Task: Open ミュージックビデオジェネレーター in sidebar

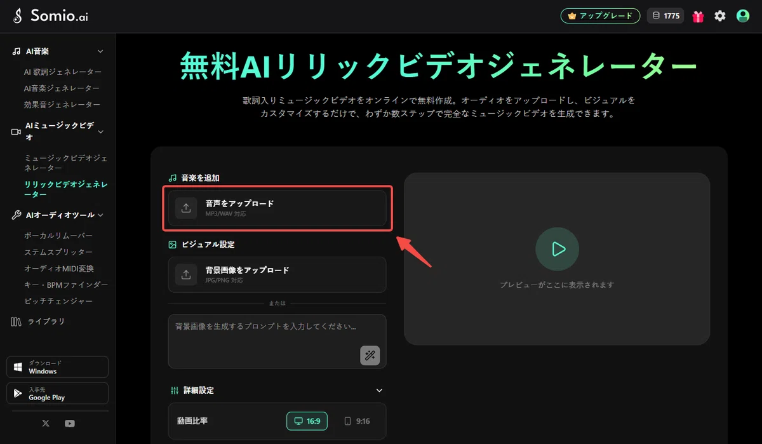Action: pos(65,163)
